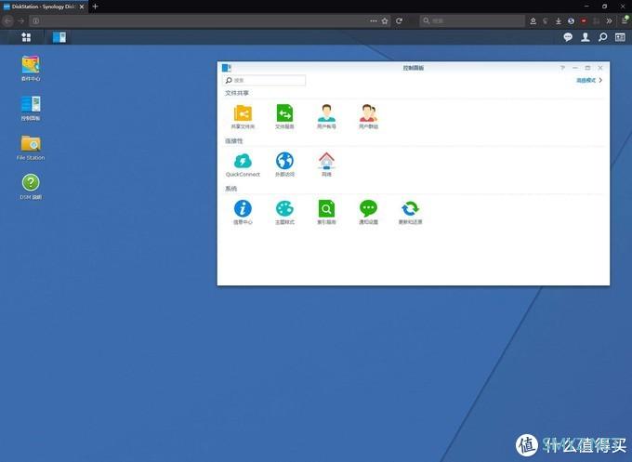Open Network house icon
Image resolution: width=632 pixels, height=462 pixels.
326,165
